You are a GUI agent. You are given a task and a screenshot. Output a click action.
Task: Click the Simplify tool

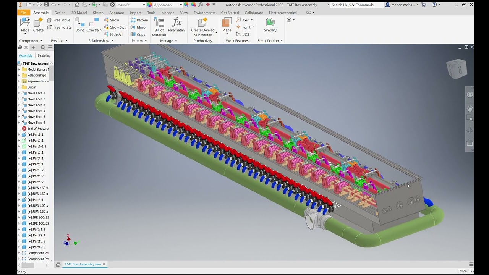[x=270, y=25]
